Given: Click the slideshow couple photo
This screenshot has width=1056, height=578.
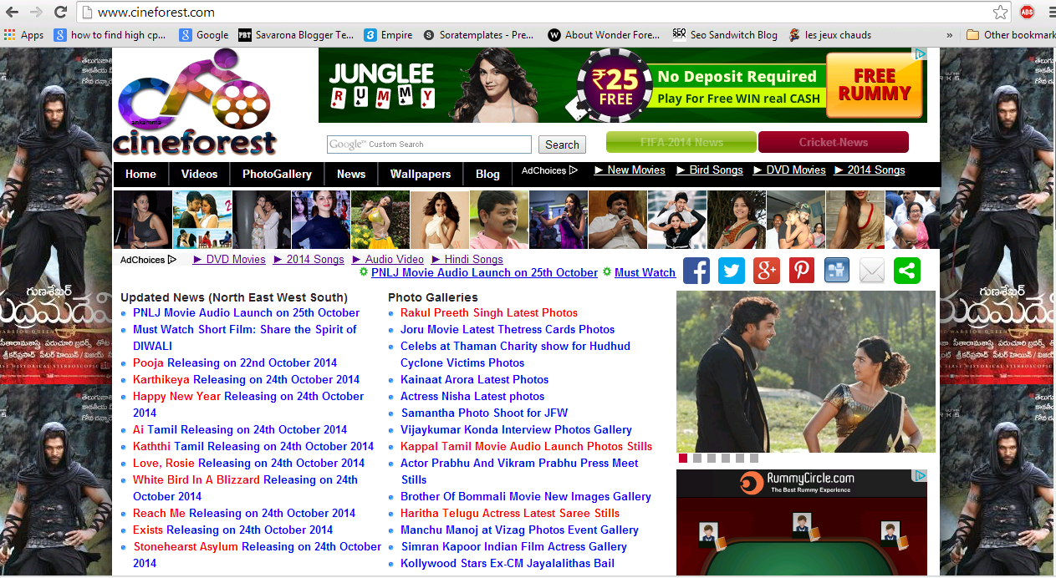Looking at the screenshot, I should coord(806,372).
